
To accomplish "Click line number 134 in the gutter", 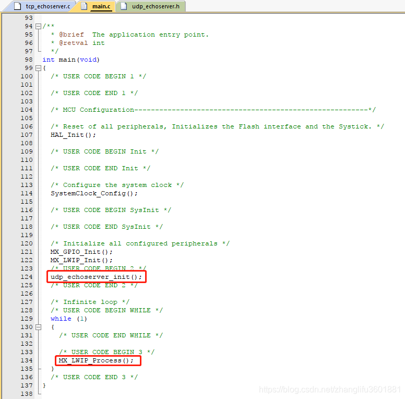I will coord(27,360).
